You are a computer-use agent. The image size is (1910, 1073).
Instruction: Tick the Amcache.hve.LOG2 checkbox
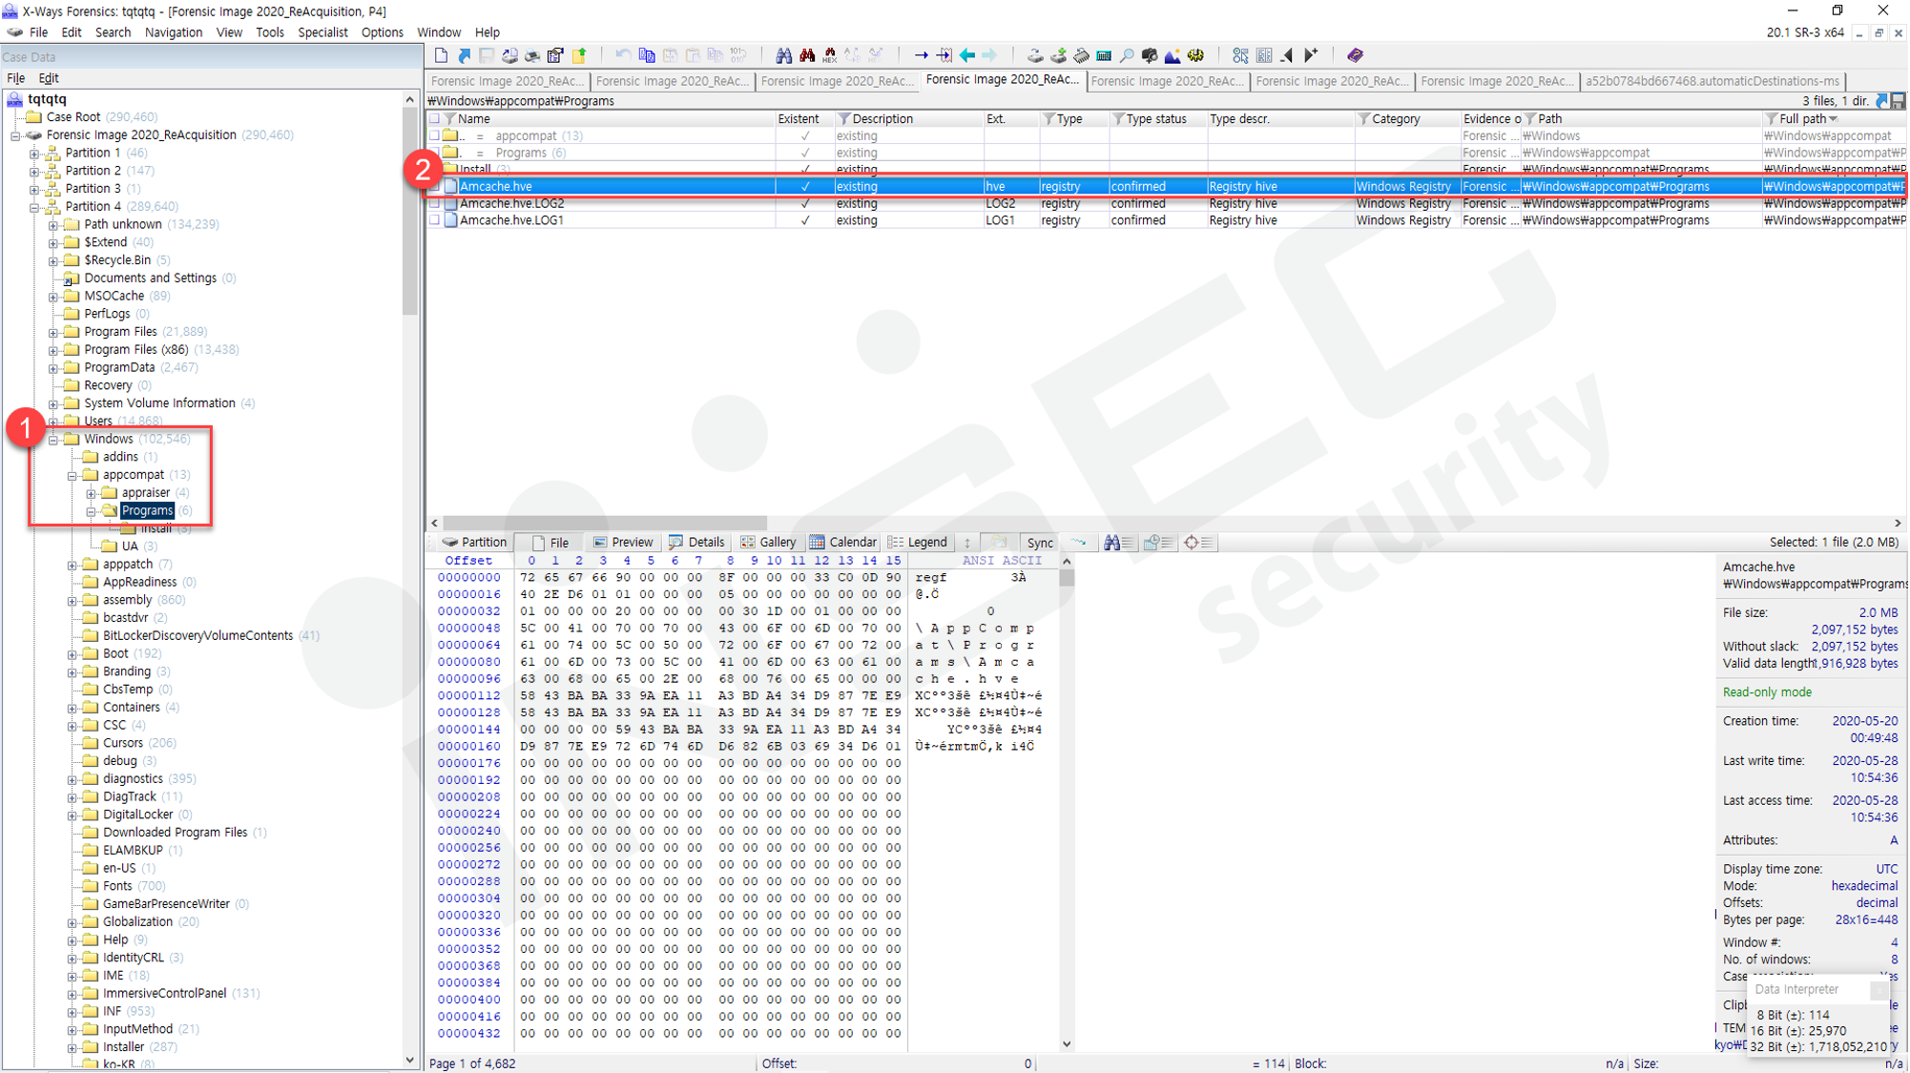click(435, 203)
